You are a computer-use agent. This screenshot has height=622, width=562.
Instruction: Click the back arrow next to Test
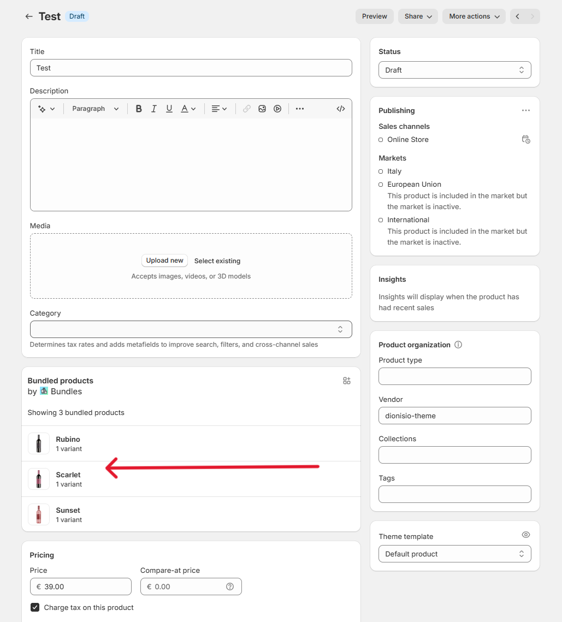(x=29, y=16)
